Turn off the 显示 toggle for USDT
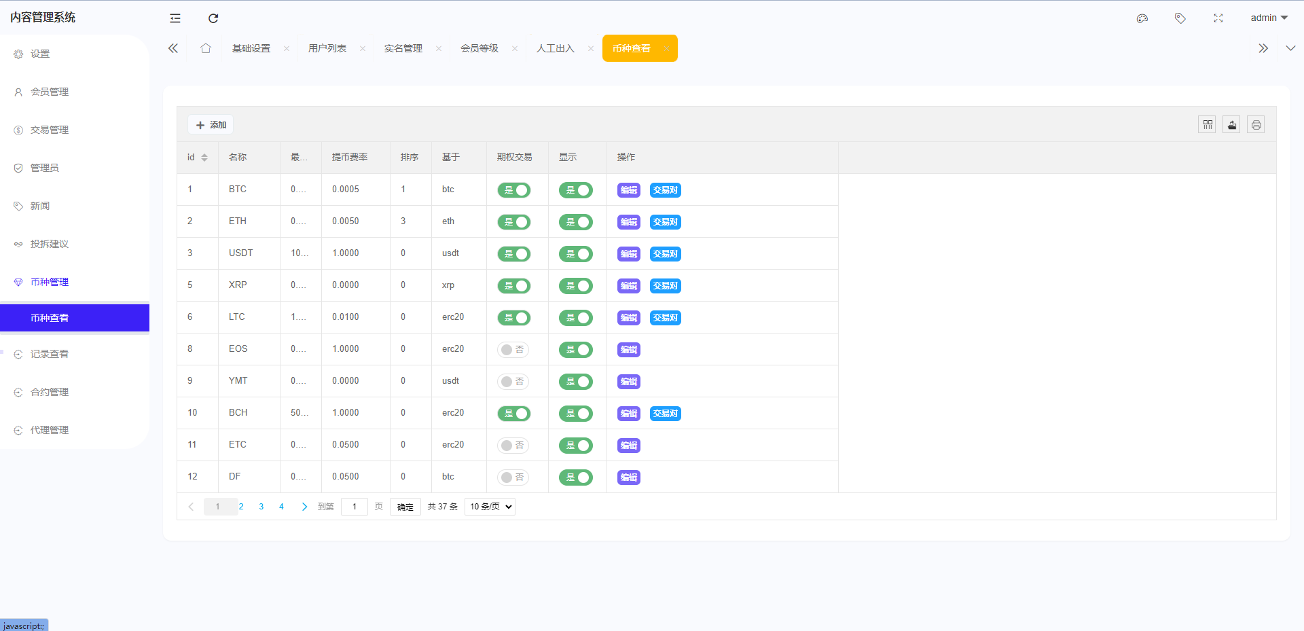 point(576,254)
